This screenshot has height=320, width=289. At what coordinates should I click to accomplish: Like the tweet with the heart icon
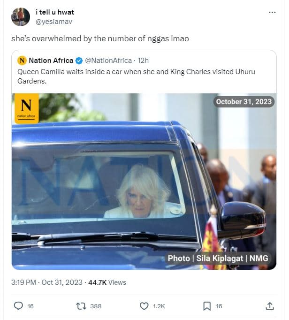click(144, 306)
